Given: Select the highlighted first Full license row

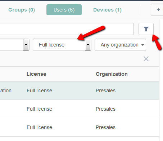Looking at the screenshot, I should click(x=80, y=91).
